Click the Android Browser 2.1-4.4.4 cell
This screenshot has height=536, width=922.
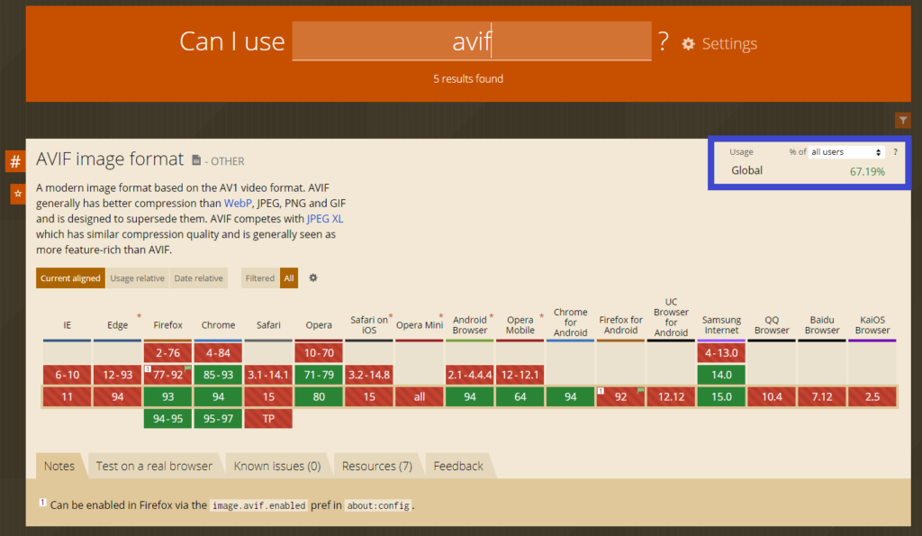[x=469, y=375]
